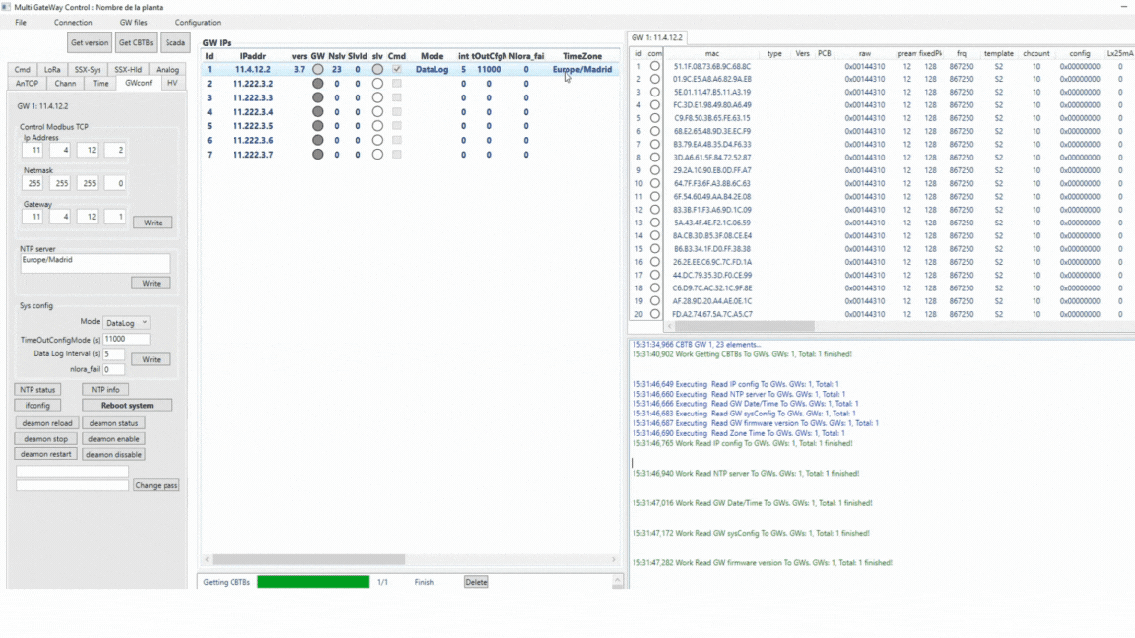This screenshot has height=638, width=1135.
Task: Click the NTP server text field
Action: click(96, 263)
